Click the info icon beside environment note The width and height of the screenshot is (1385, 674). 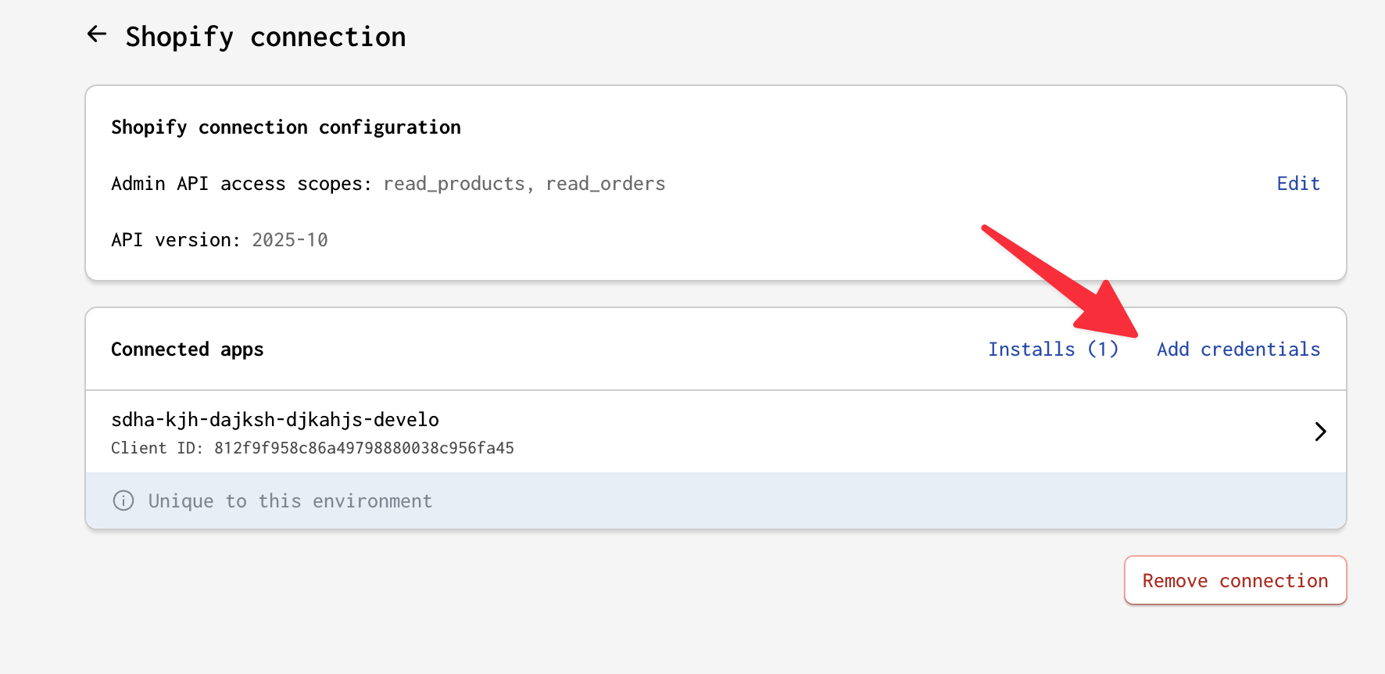click(123, 500)
